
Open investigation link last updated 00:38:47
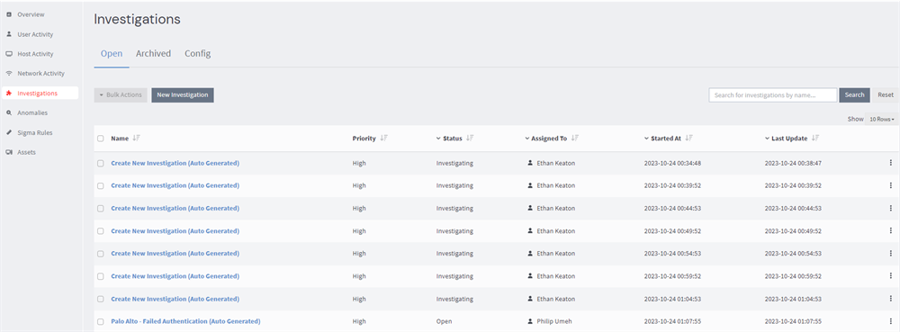click(175, 163)
